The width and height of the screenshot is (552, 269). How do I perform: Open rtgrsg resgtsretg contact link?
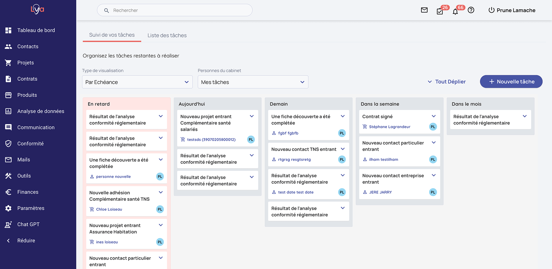[x=294, y=160]
